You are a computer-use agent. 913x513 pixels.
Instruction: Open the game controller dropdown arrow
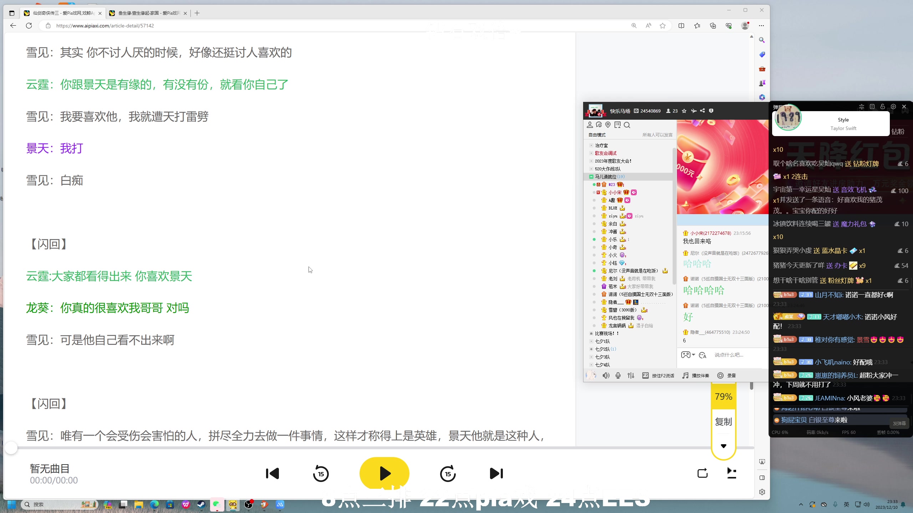pos(693,355)
